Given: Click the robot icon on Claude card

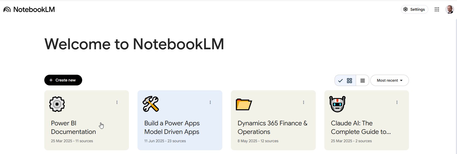Looking at the screenshot, I should point(337,104).
